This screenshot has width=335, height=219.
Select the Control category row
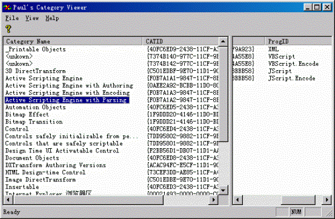point(17,129)
